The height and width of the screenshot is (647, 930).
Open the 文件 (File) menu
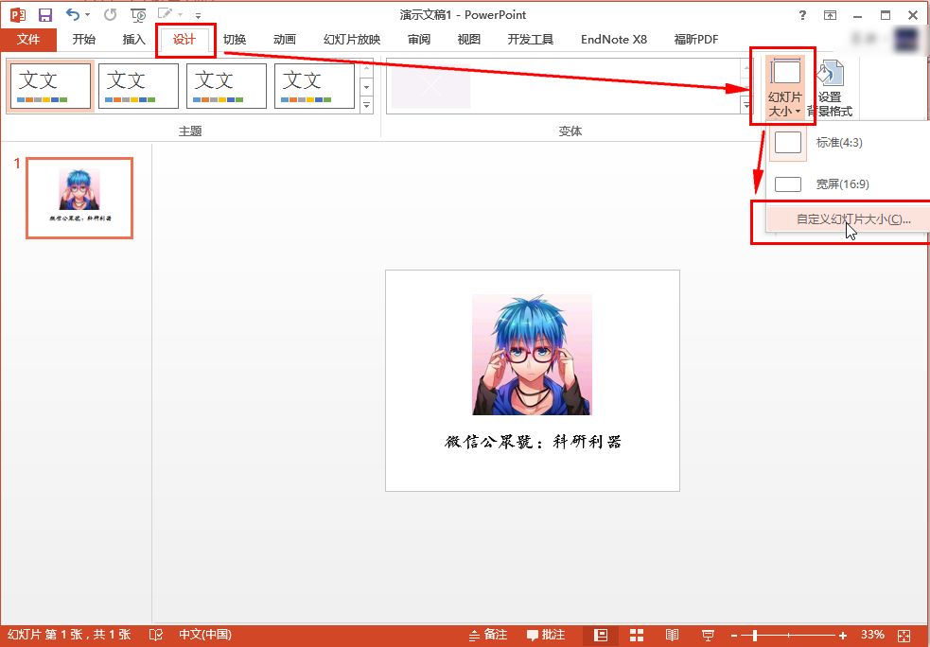click(27, 40)
